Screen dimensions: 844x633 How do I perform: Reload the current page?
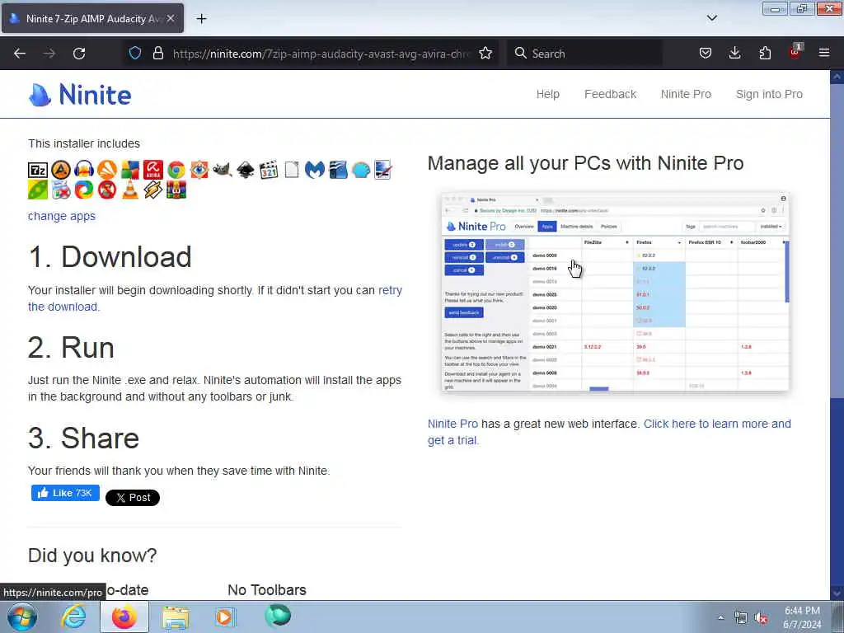[x=79, y=54]
